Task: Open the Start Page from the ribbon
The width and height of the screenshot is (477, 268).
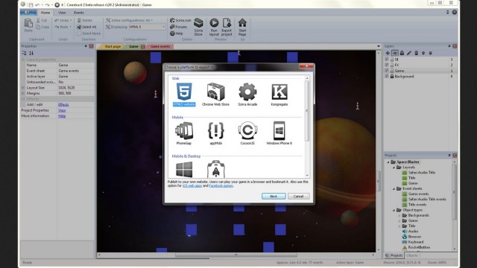Action: (242, 27)
